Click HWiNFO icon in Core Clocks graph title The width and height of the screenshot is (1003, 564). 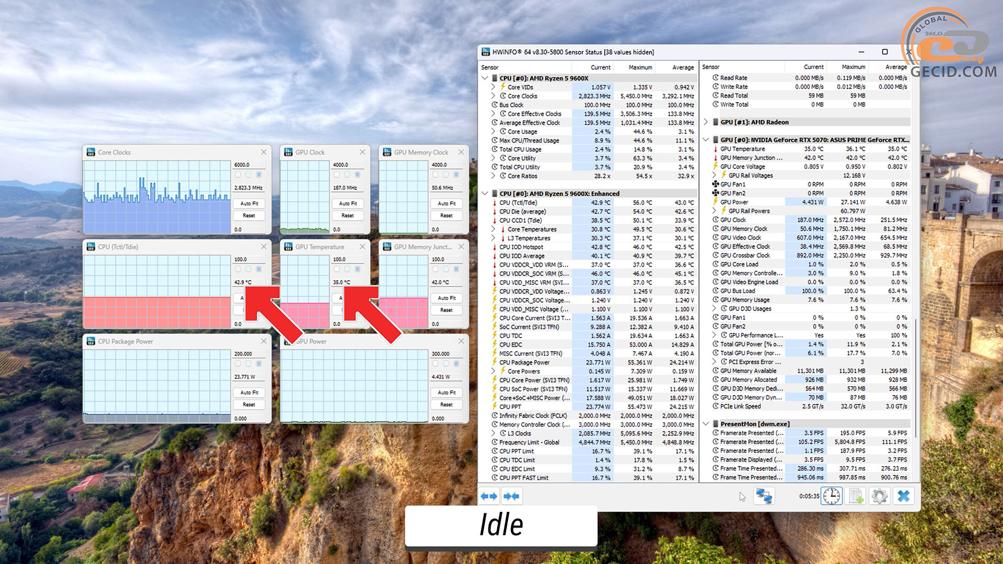tap(91, 152)
